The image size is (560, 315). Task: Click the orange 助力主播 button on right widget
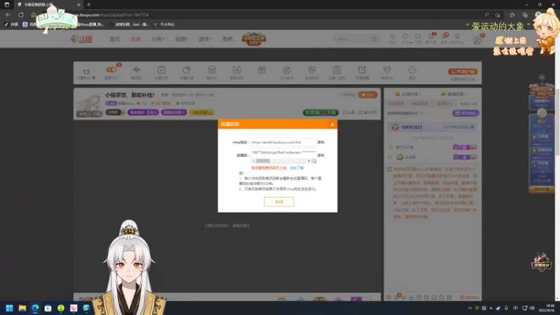[x=541, y=189]
